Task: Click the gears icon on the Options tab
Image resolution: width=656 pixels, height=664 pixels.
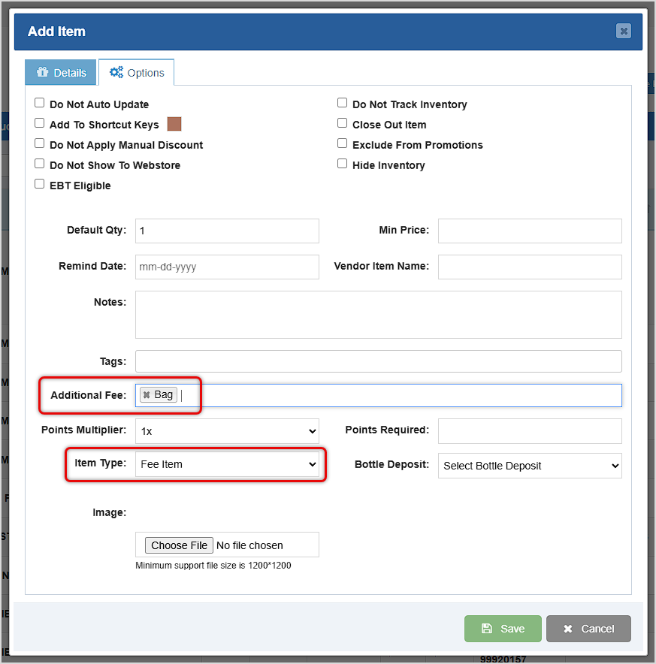Action: coord(118,72)
